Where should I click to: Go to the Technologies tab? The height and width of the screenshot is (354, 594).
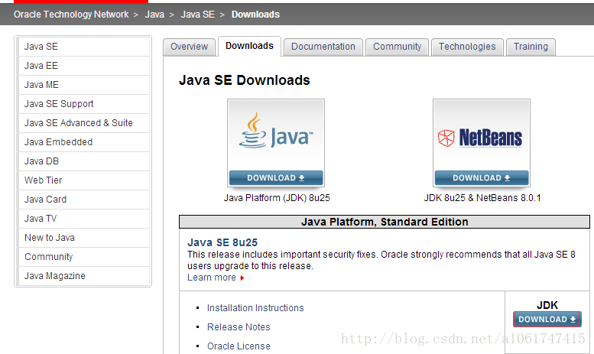(467, 47)
